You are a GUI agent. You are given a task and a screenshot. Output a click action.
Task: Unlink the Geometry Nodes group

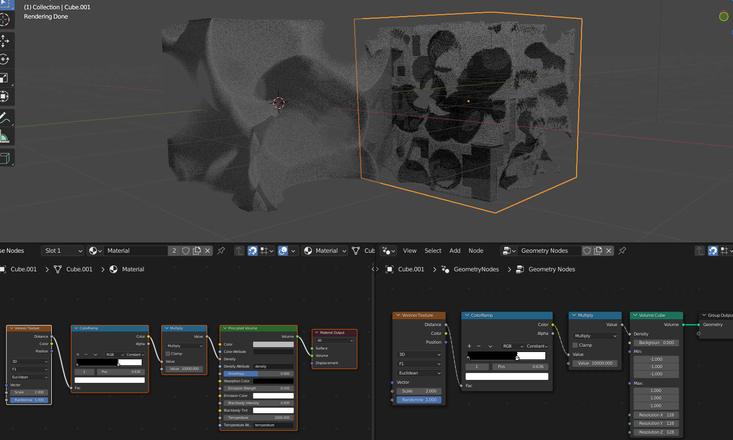pyautogui.click(x=609, y=251)
